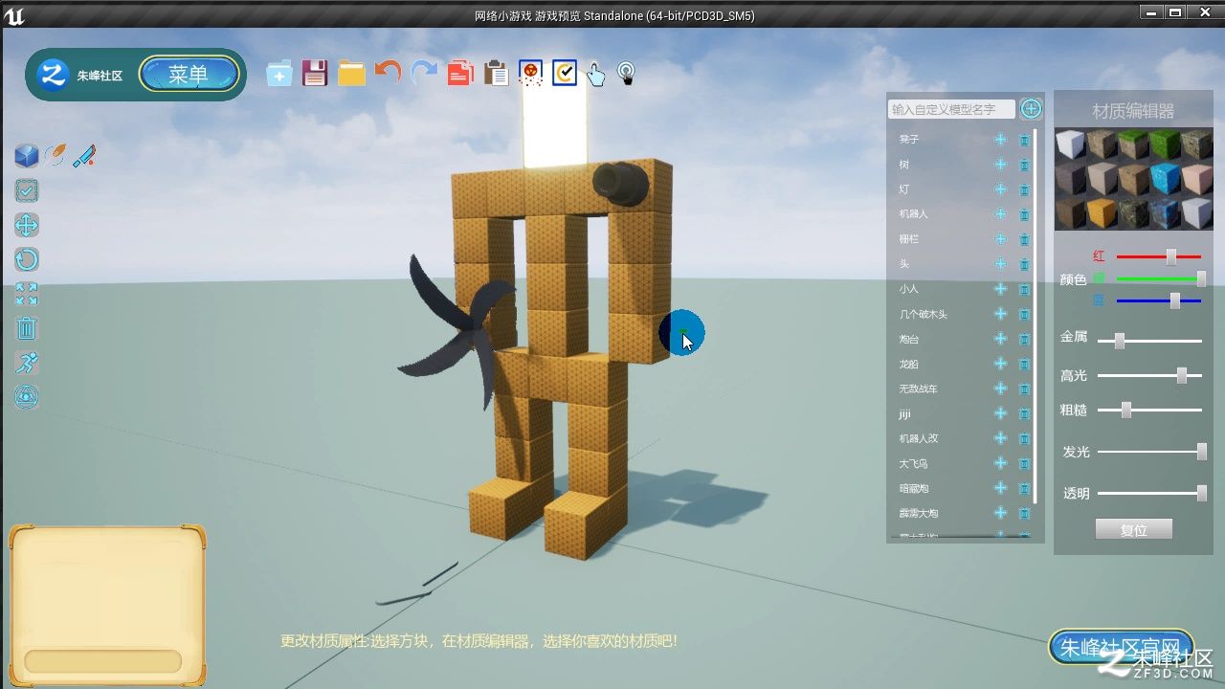Click the round plus button beside name field

click(1031, 108)
